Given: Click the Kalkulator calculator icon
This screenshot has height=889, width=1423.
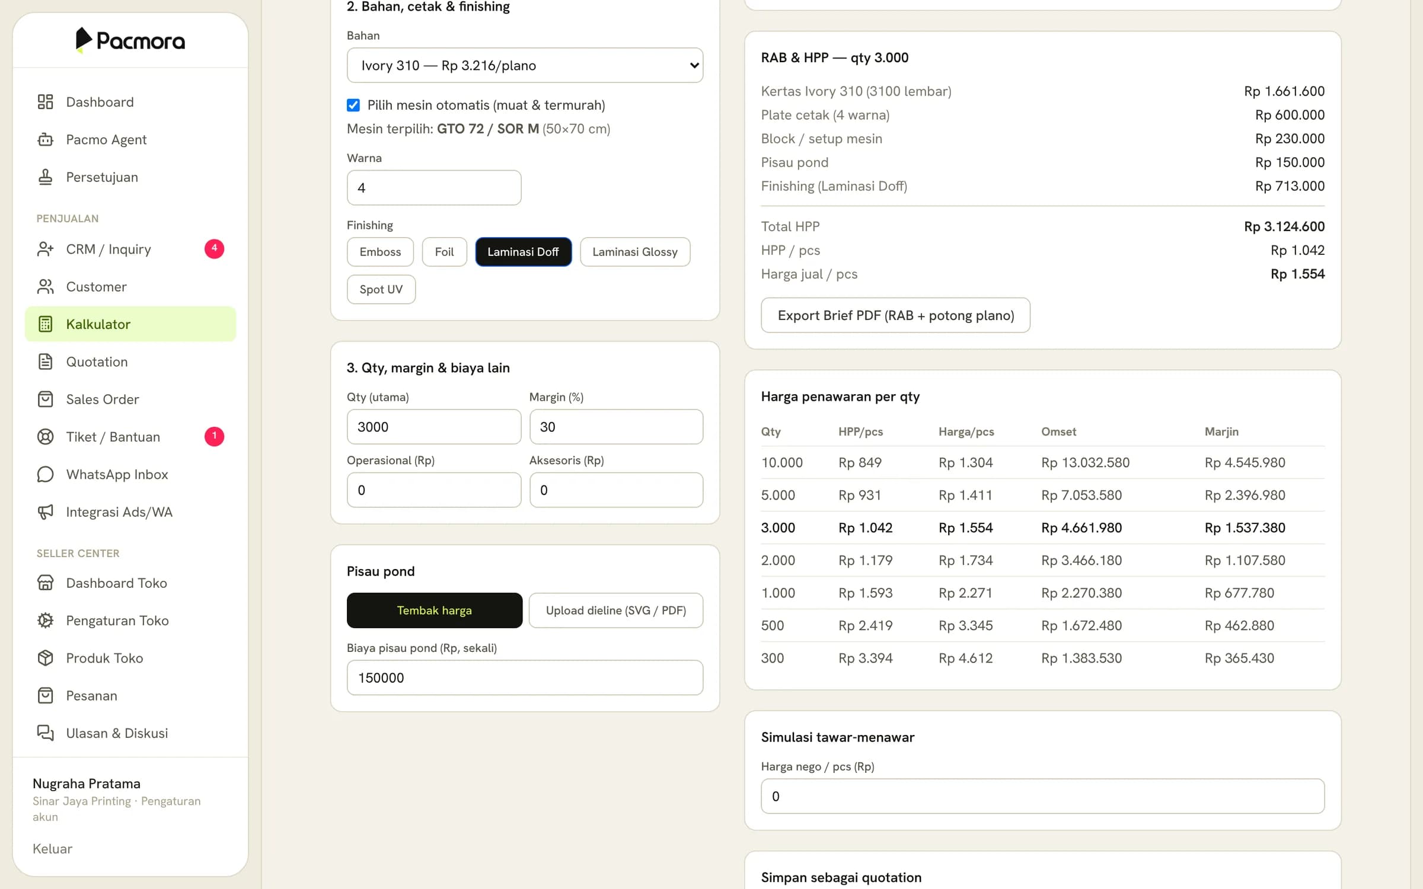Looking at the screenshot, I should point(45,324).
